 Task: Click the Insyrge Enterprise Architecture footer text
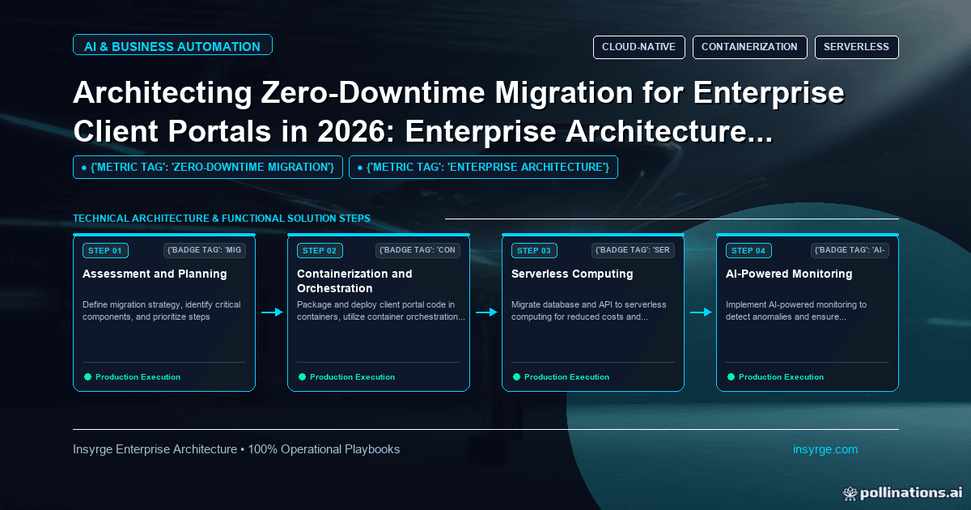coord(236,449)
